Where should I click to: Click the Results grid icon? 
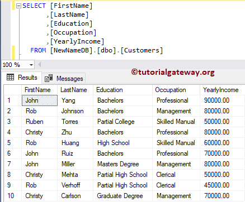coord(10,77)
